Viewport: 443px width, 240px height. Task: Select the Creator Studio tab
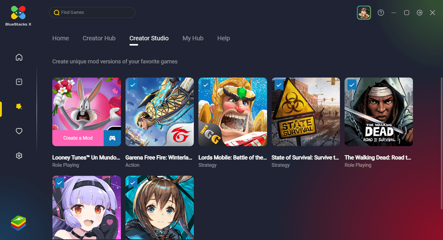(149, 38)
